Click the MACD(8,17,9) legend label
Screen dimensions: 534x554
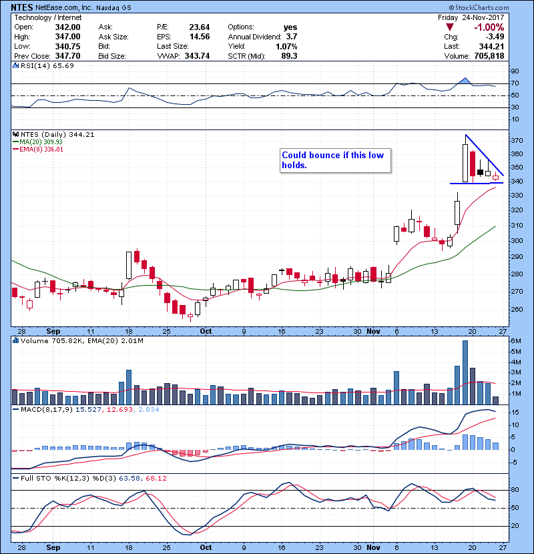click(47, 410)
